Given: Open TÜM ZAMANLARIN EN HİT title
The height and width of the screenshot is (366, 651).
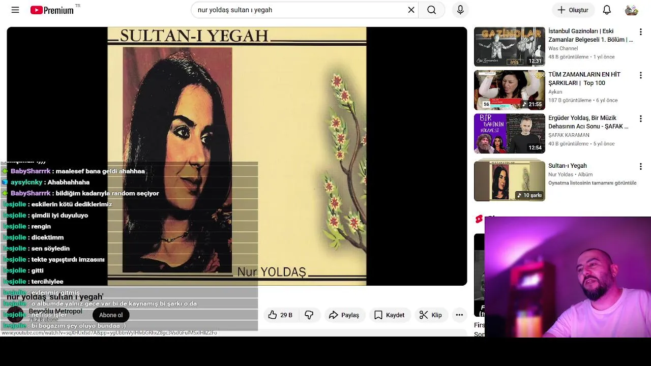Looking at the screenshot, I should [x=584, y=79].
